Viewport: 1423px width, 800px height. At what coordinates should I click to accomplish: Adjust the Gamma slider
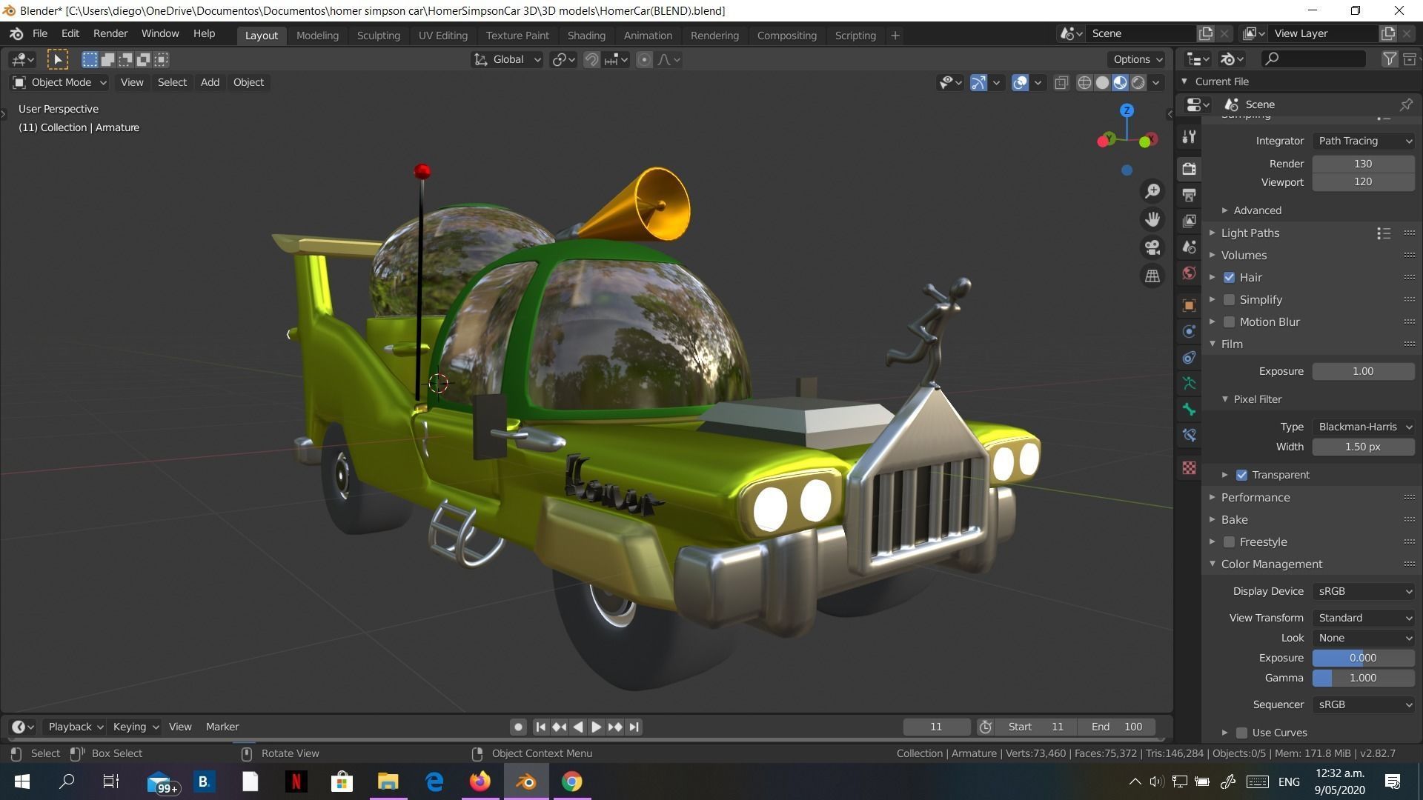point(1363,678)
